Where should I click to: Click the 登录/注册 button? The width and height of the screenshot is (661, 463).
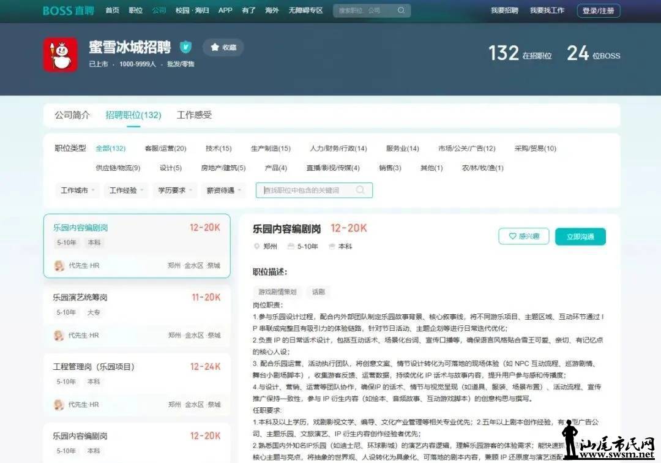coord(598,10)
